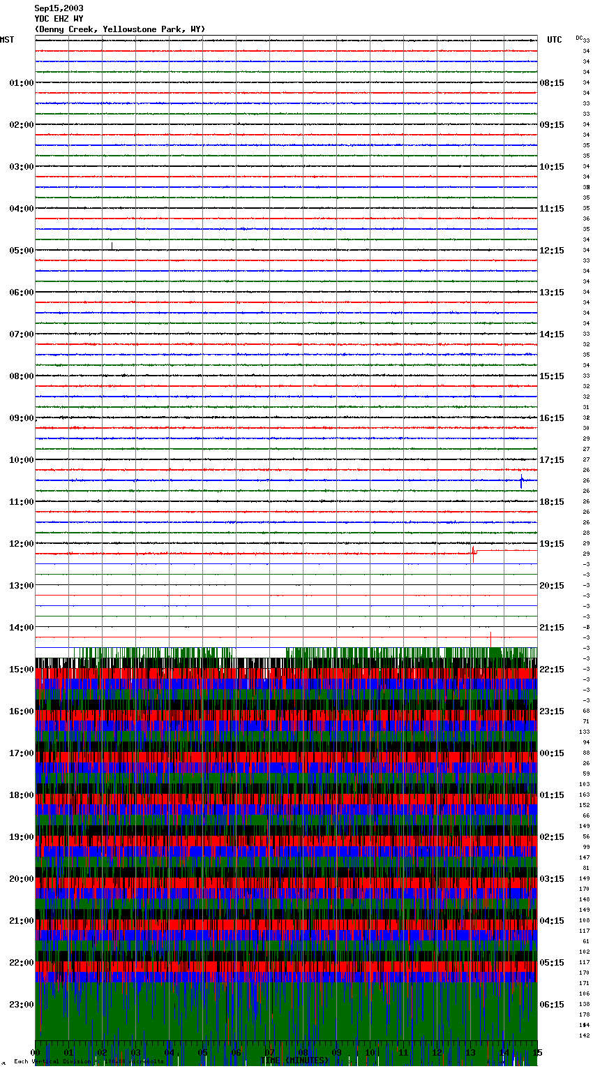
Task: Click the 09:15 UTC time label
Action: tap(552, 125)
